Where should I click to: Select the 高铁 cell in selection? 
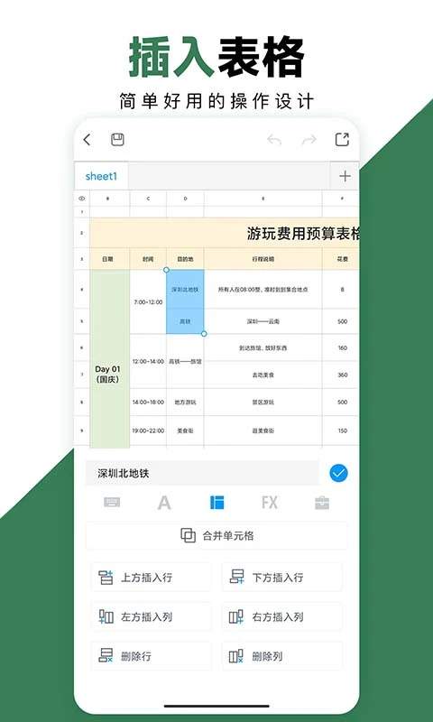pos(185,321)
